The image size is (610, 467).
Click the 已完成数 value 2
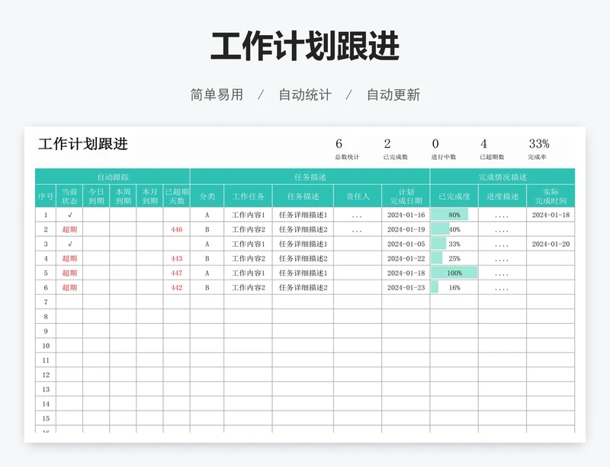(x=387, y=144)
